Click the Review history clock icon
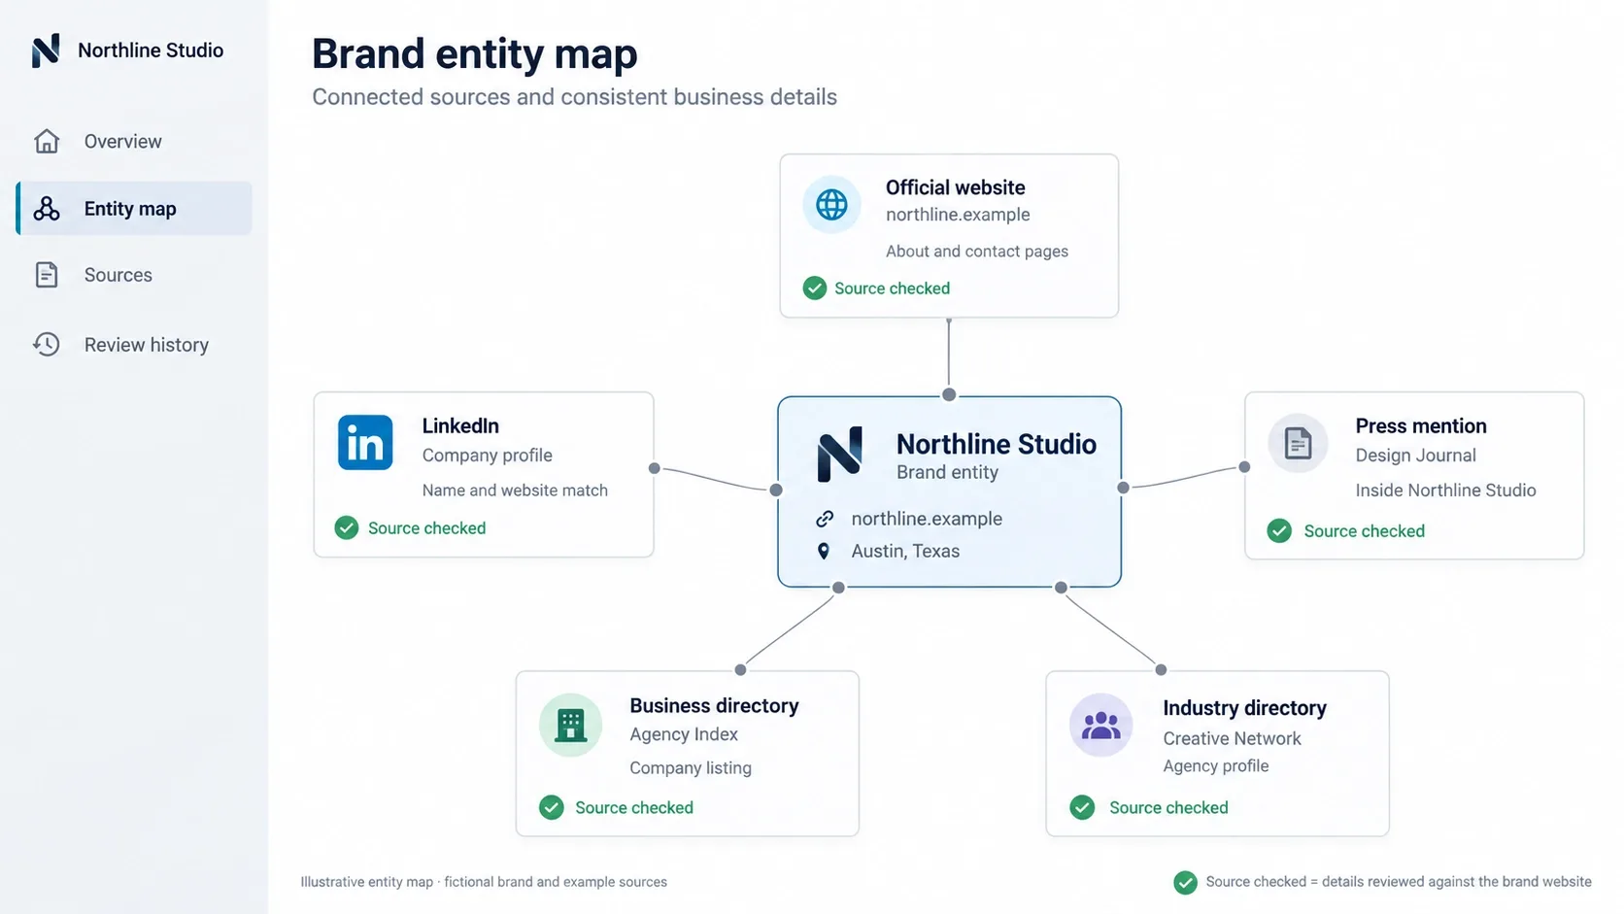The image size is (1624, 914). (x=47, y=344)
